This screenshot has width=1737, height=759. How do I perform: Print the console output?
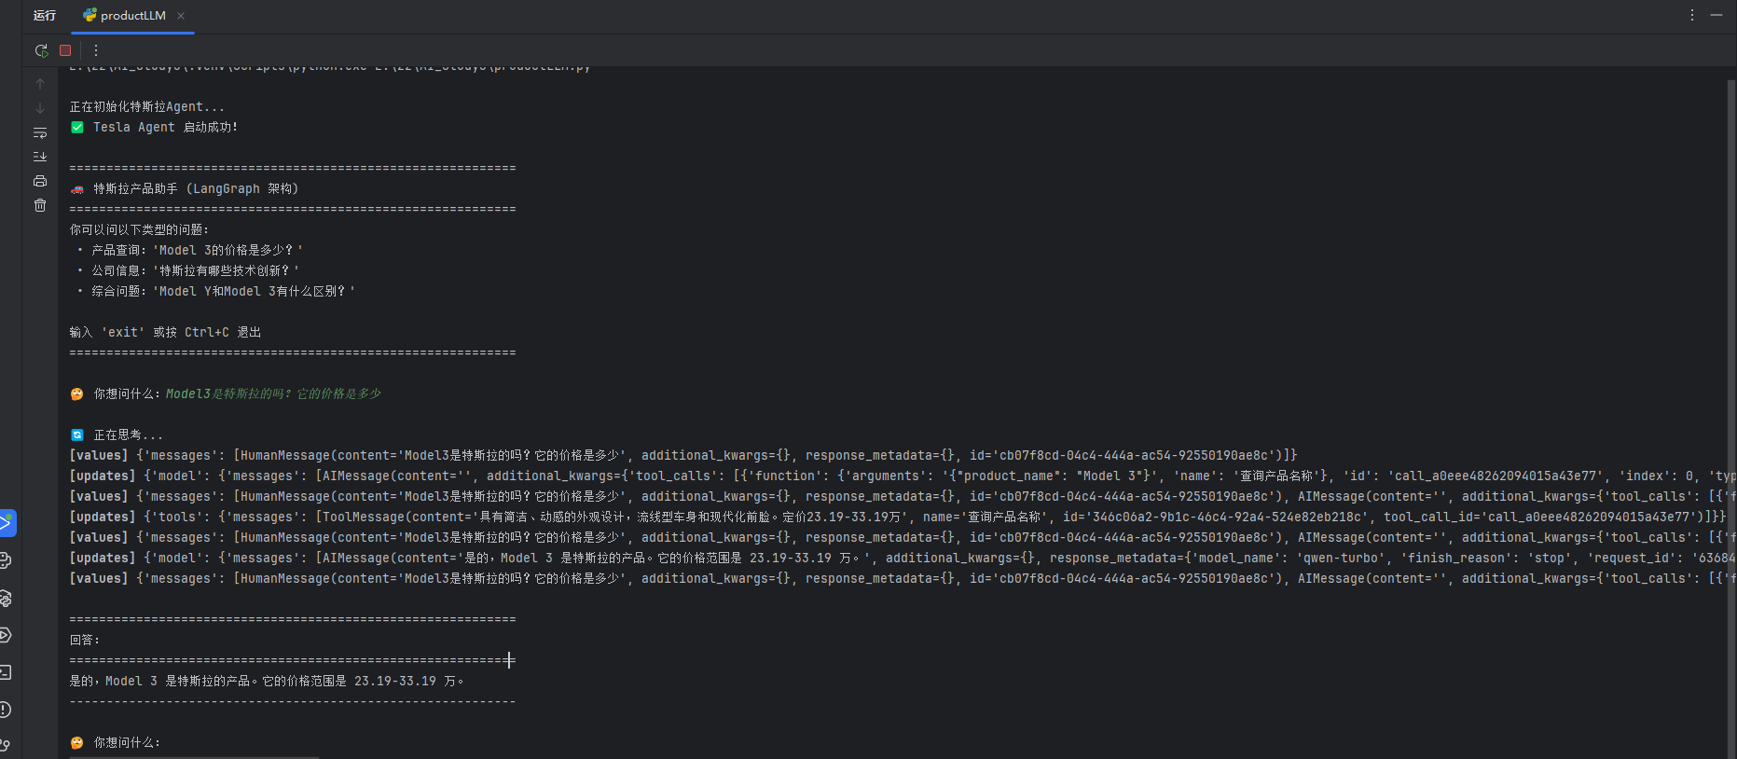(40, 181)
